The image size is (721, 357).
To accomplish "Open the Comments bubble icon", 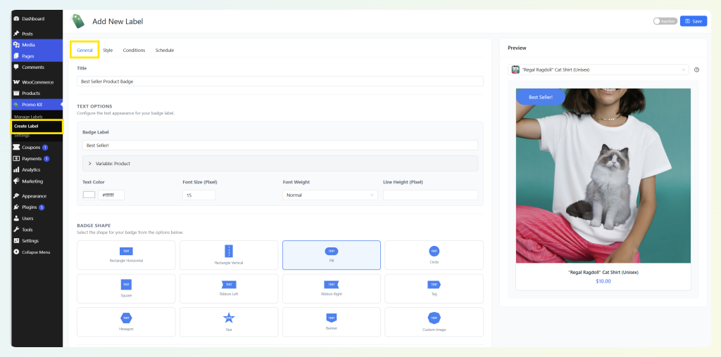I will click(x=17, y=67).
